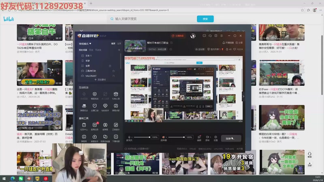Open the 全站榜 ranking link
Viewport: 324px width, 182px height.
click(x=200, y=49)
